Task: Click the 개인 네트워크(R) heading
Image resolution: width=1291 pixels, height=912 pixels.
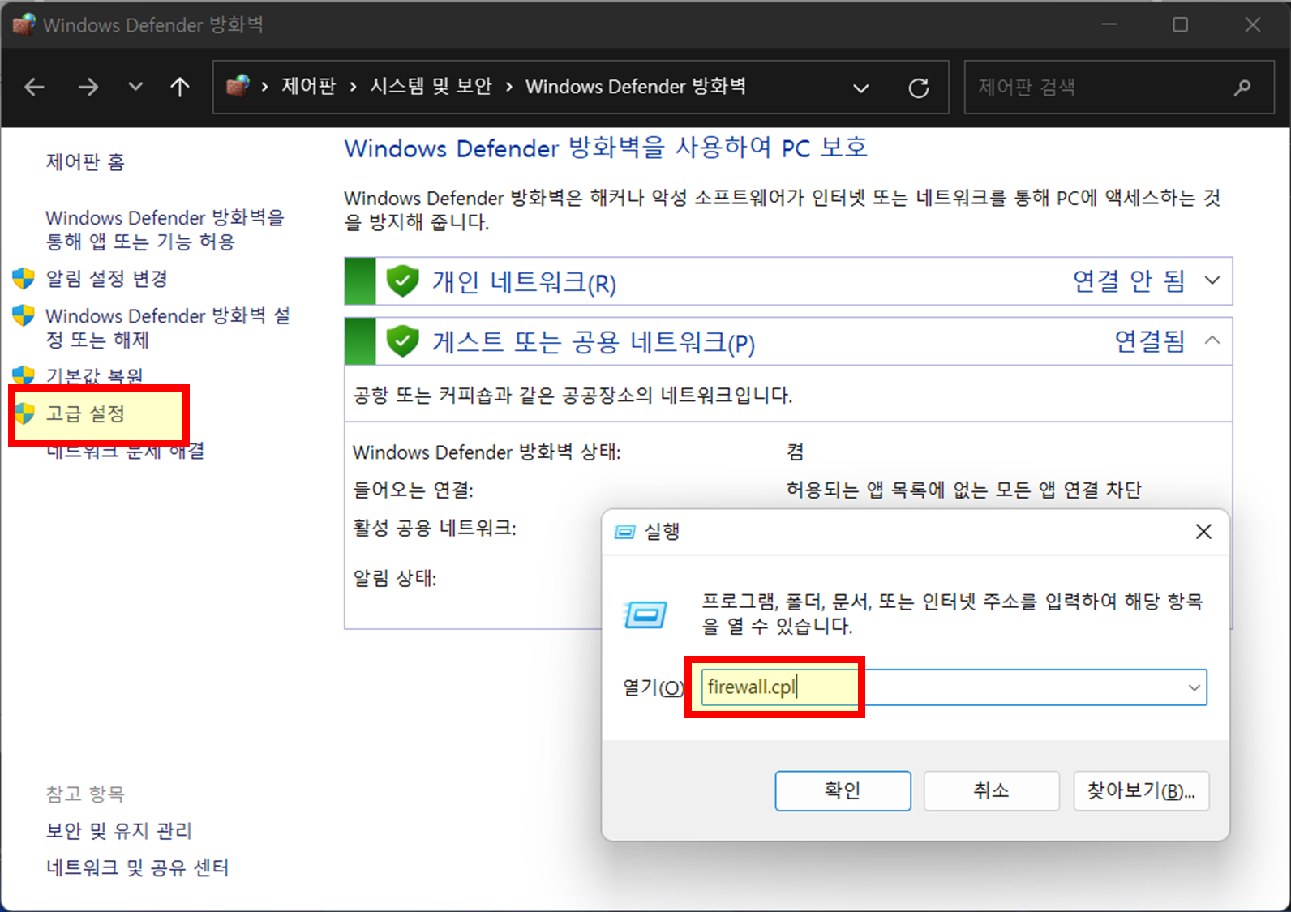Action: point(524,282)
